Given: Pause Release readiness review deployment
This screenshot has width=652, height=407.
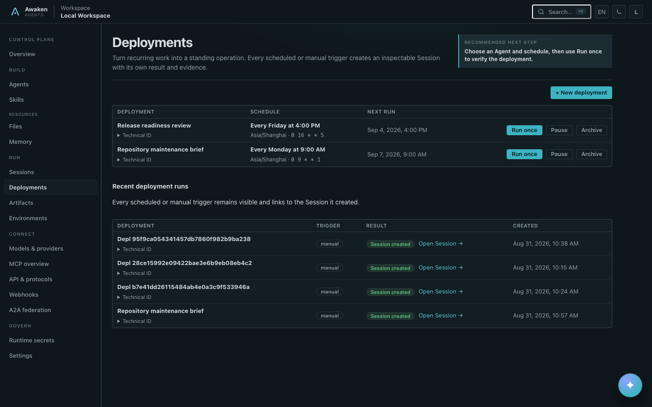Looking at the screenshot, I should [x=559, y=130].
